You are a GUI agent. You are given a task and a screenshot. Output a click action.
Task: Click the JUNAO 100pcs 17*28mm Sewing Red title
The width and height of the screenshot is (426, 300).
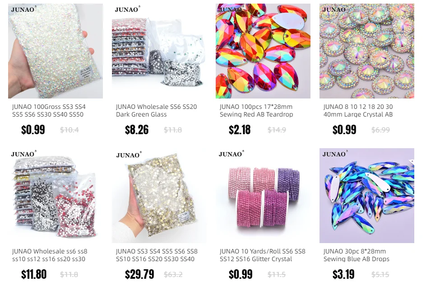point(256,111)
